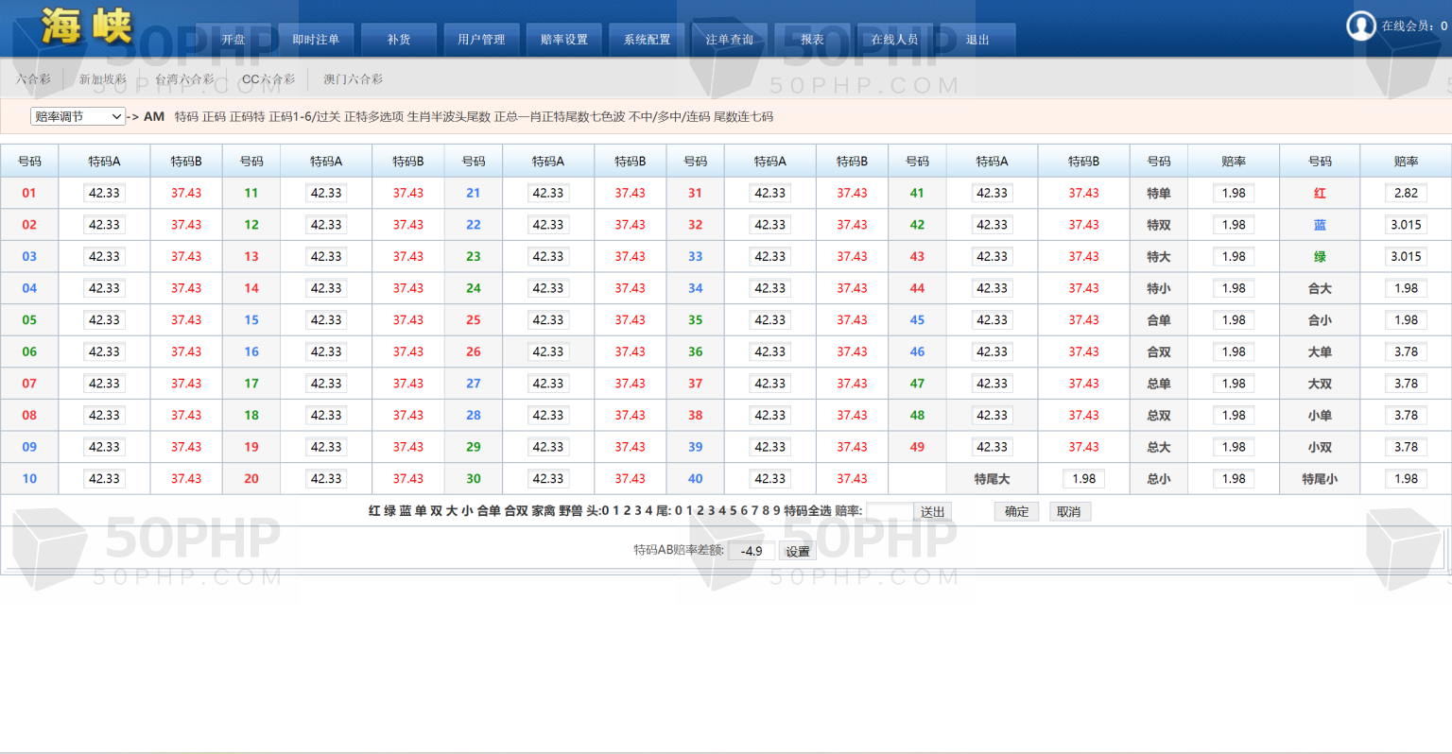Click the 家禽 quick-select option
The width and height of the screenshot is (1452, 754).
pos(544,511)
